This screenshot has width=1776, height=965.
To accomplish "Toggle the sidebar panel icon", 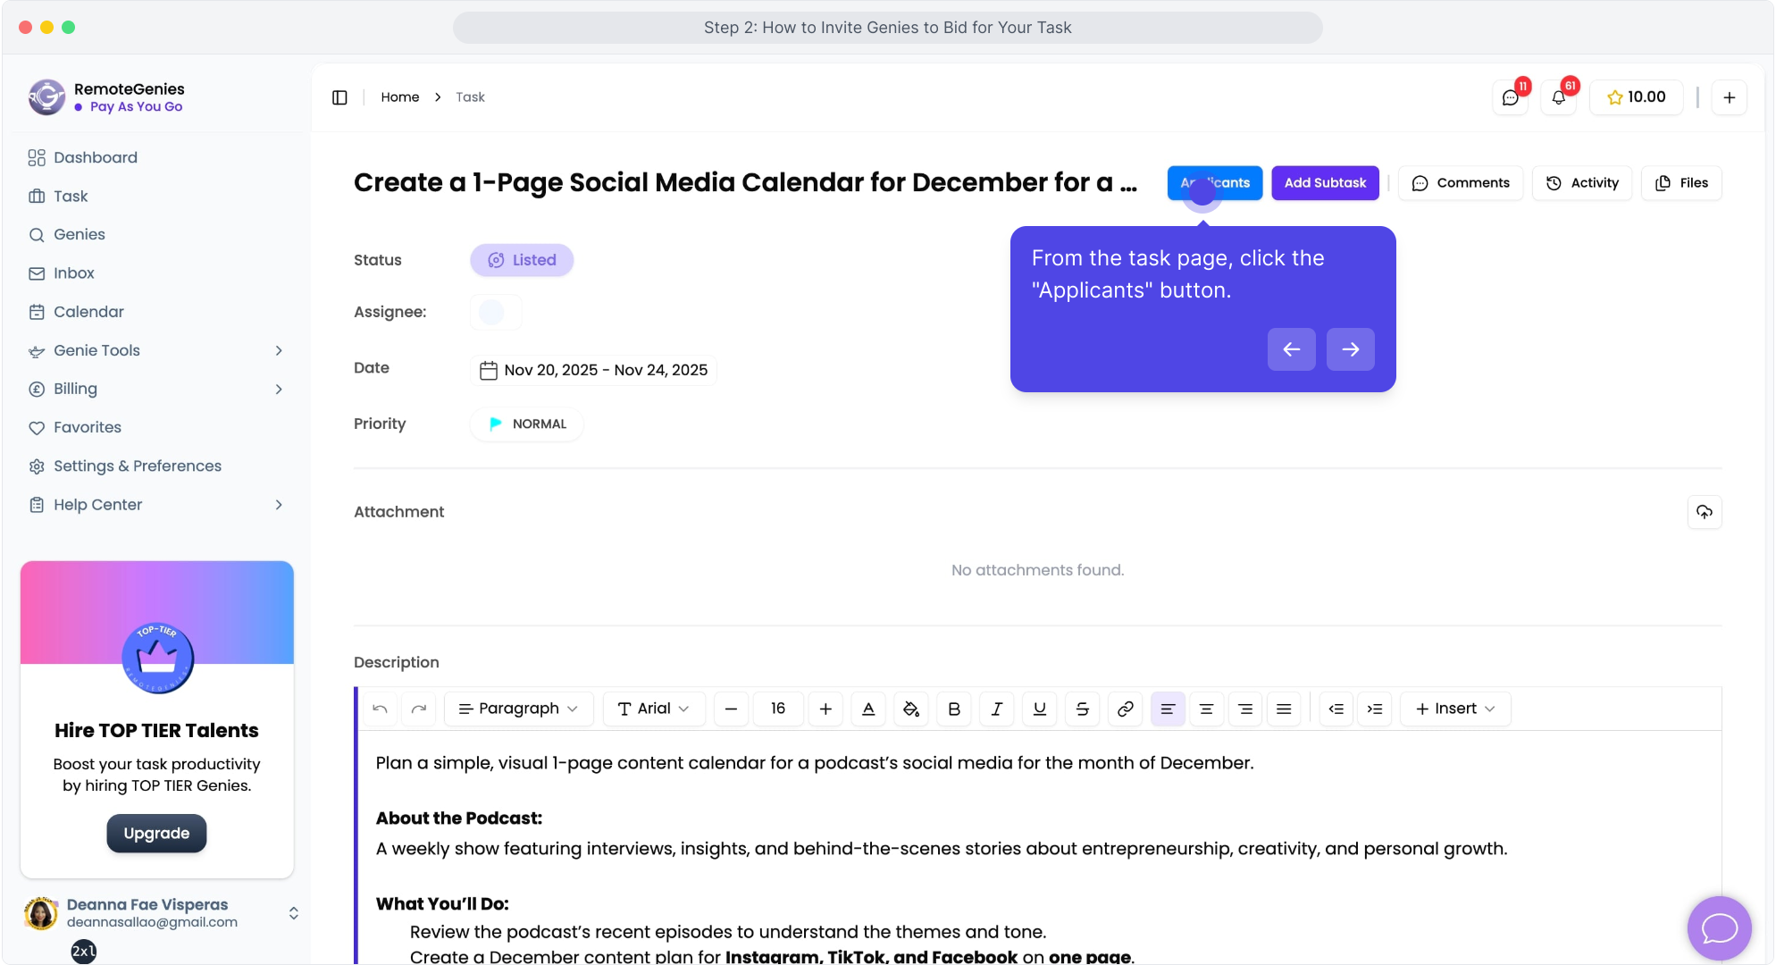I will tap(339, 97).
